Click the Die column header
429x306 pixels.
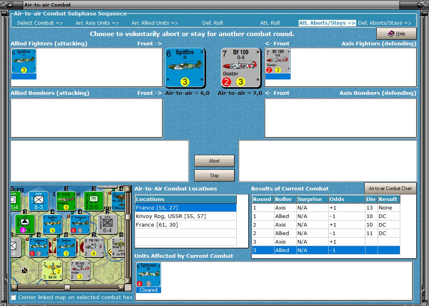point(371,199)
